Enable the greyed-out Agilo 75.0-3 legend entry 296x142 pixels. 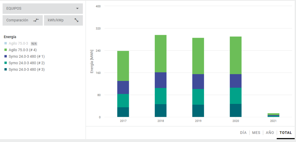tap(18, 44)
